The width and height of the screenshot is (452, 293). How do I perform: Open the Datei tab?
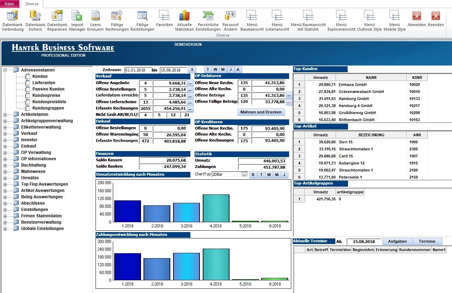10,4
